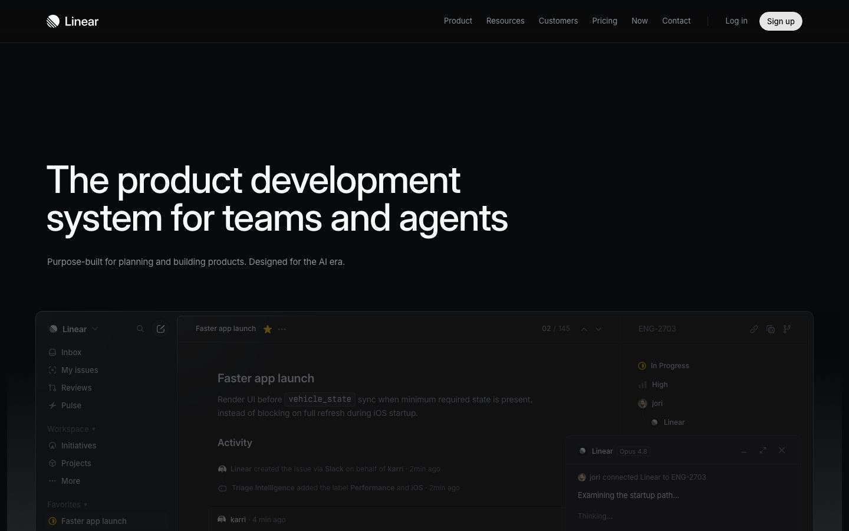The image size is (849, 531).
Task: Click the git branch icon
Action: (787, 329)
